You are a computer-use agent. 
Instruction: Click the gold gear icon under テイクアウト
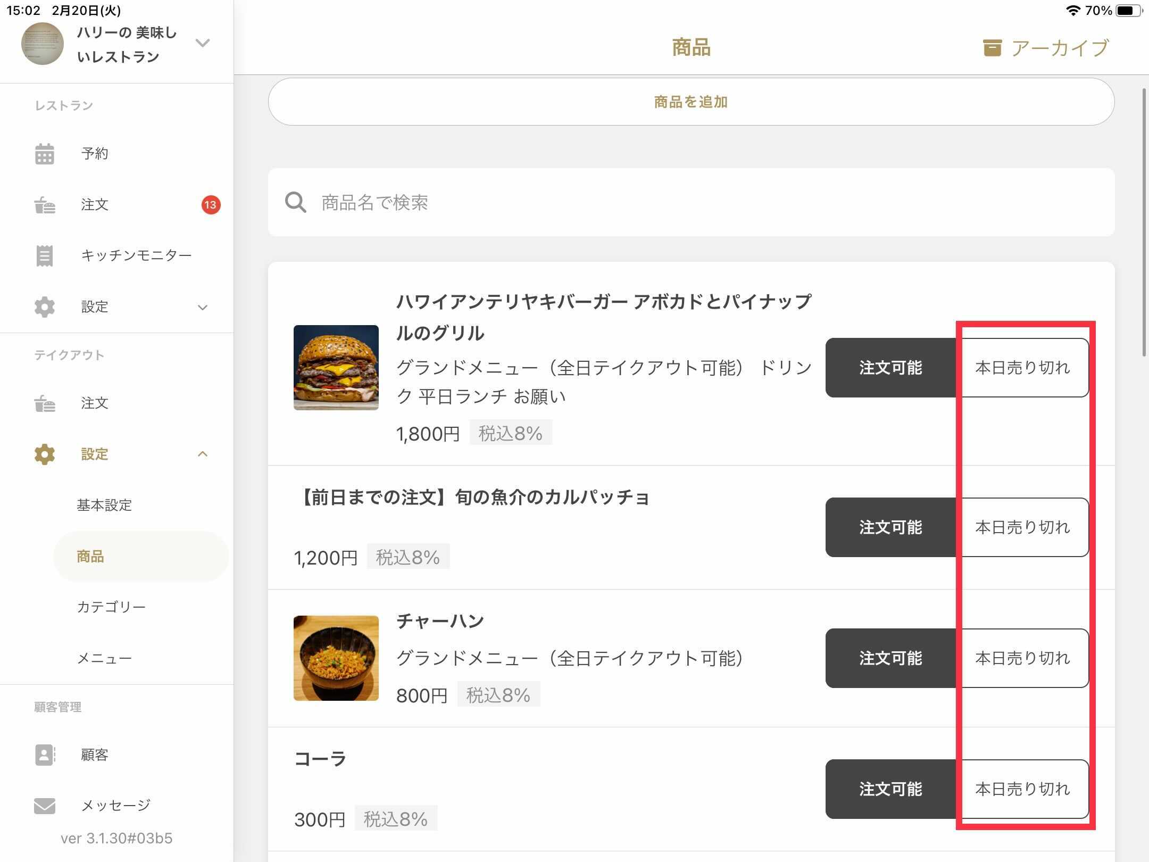coord(45,454)
